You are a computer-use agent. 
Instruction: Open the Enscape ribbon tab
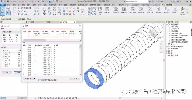point(135,5)
